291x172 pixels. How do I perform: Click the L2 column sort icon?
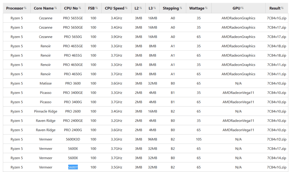point(140,8)
